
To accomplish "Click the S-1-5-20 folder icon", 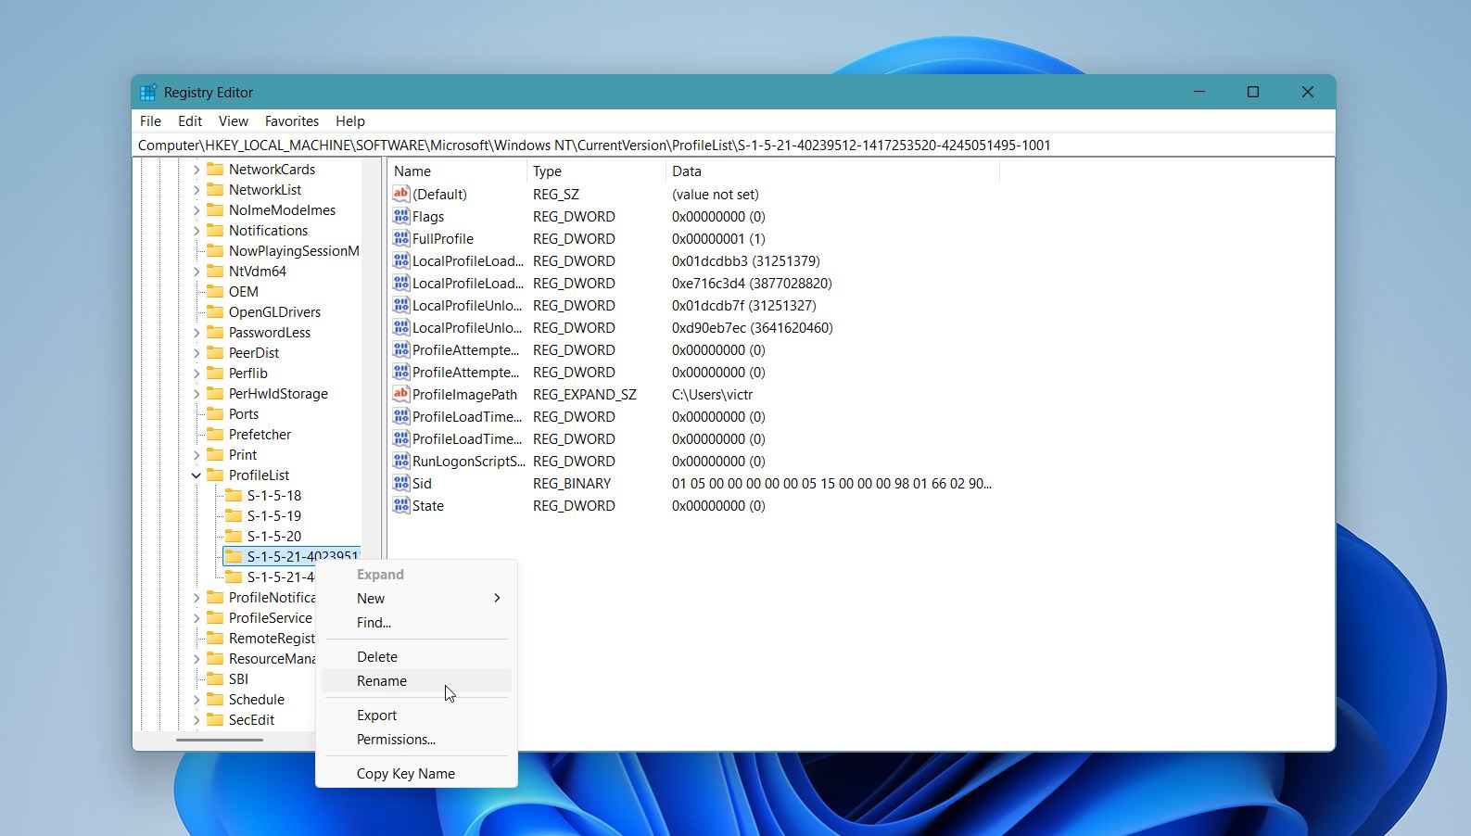I will coord(234,536).
